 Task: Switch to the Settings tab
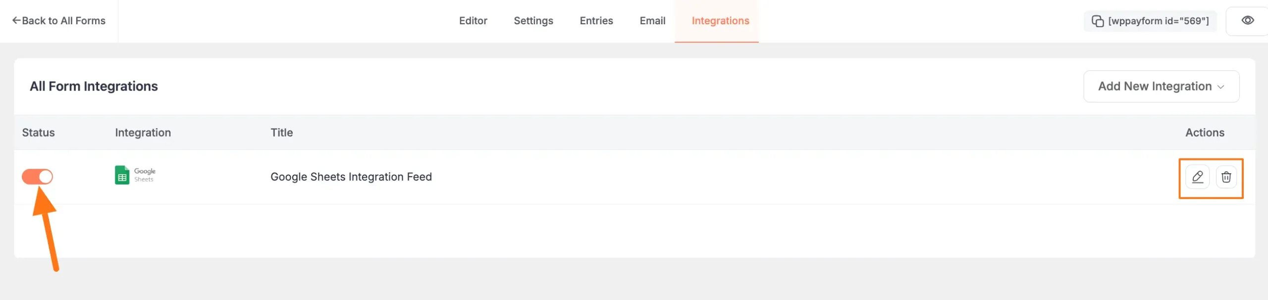[533, 21]
